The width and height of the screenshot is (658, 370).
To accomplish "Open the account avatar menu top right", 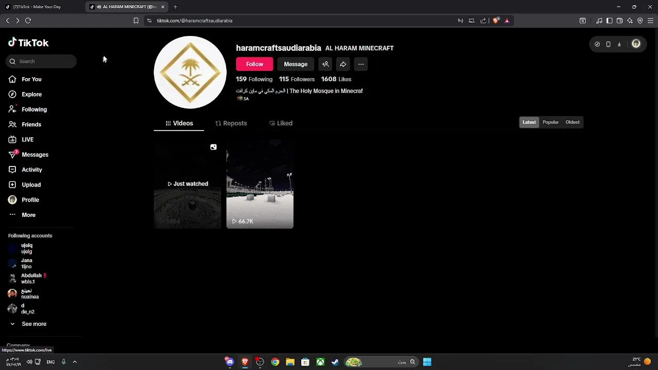I will point(636,44).
